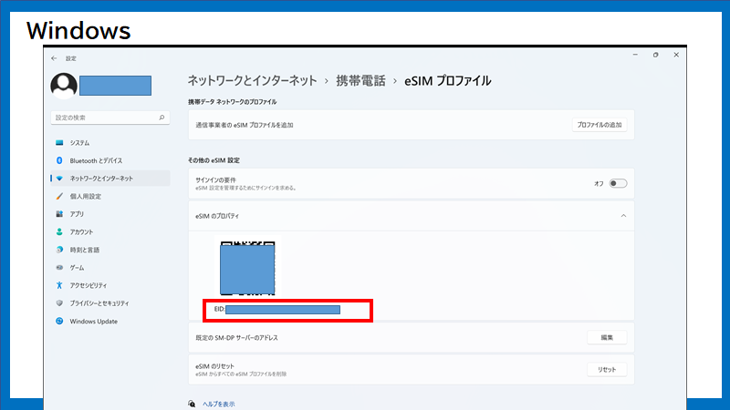
Task: Click the ゲーム controller icon
Action: [x=59, y=267]
